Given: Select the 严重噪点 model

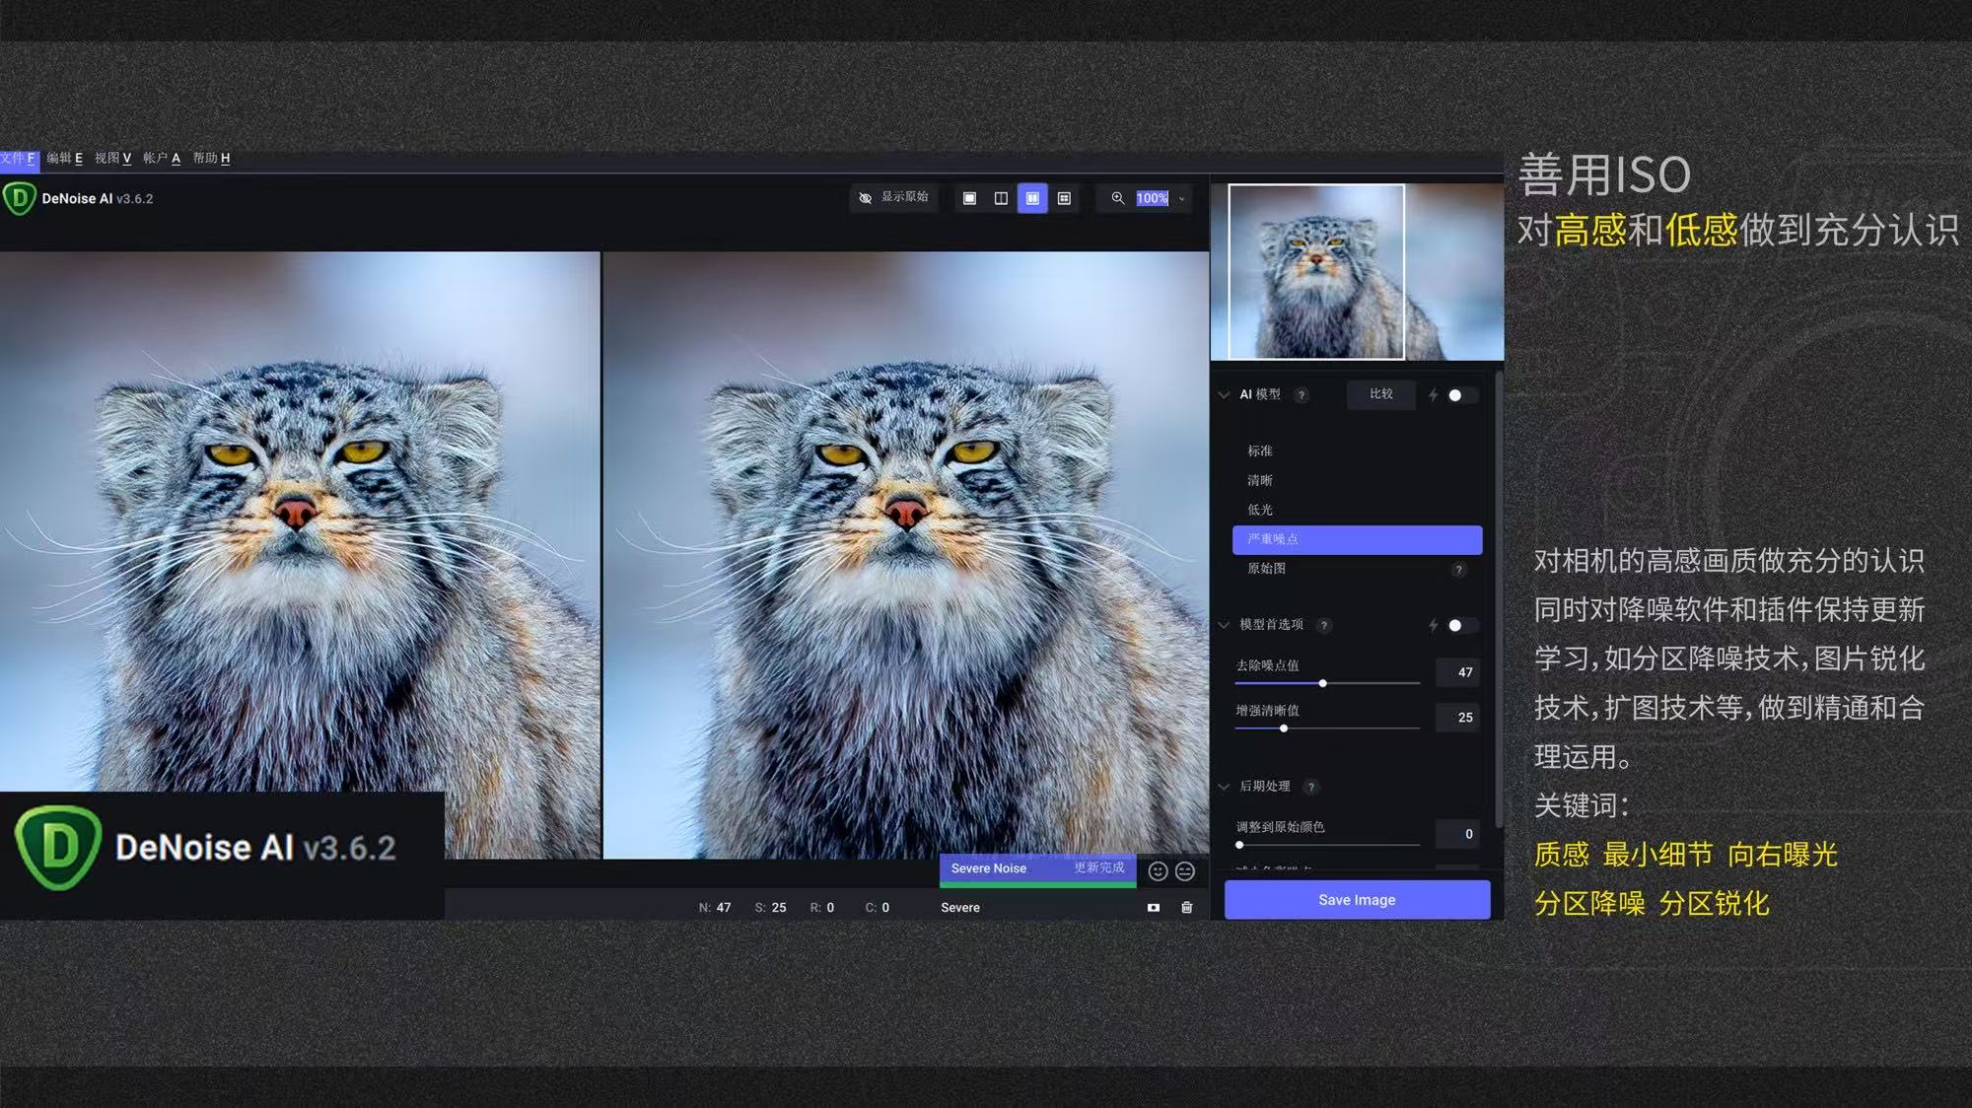Looking at the screenshot, I should 1357,539.
